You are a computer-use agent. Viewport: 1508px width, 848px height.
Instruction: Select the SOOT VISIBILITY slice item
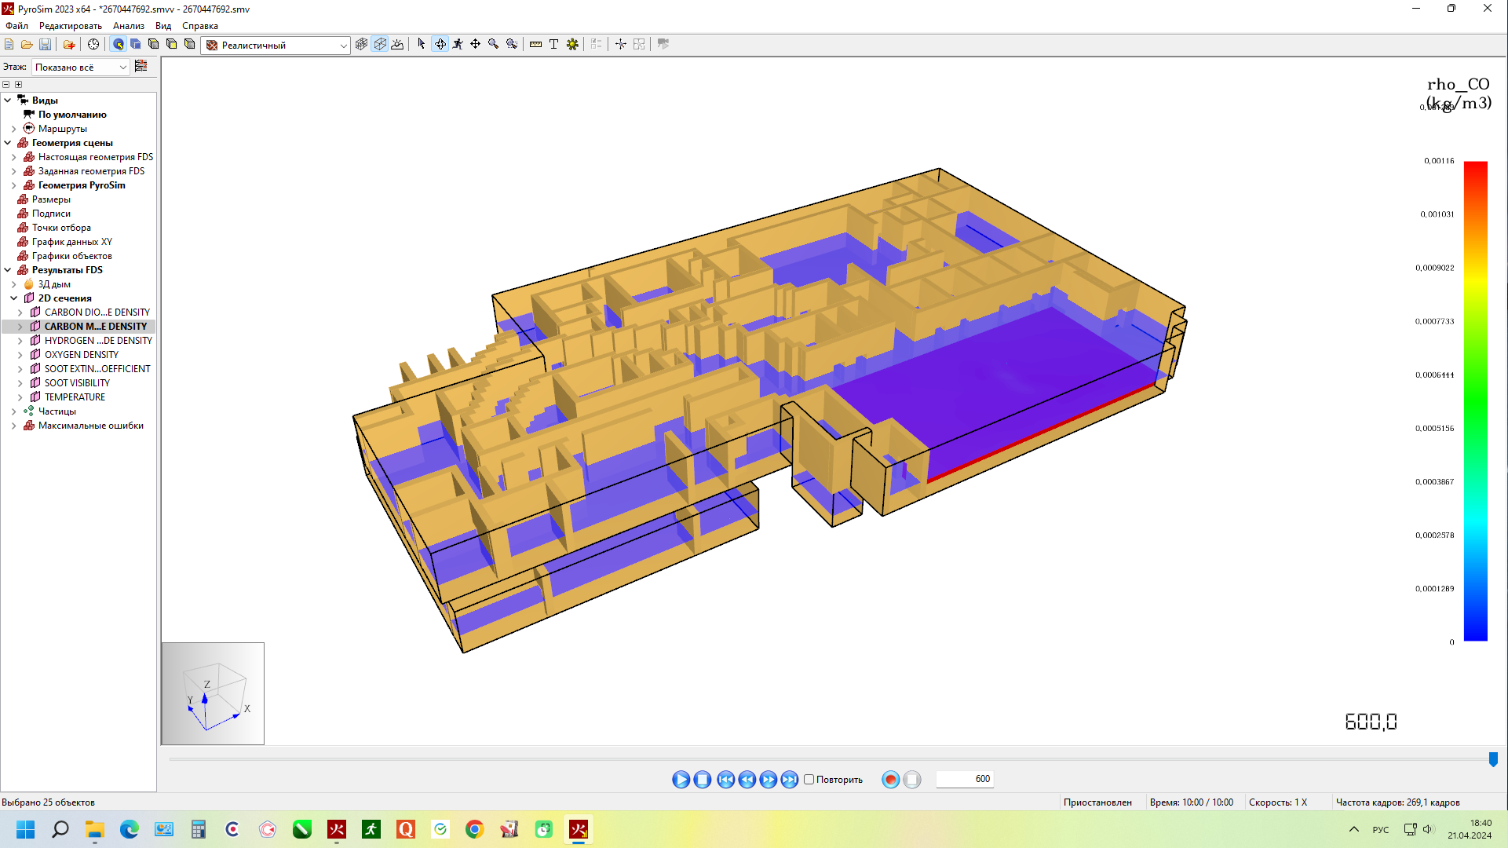coord(77,383)
